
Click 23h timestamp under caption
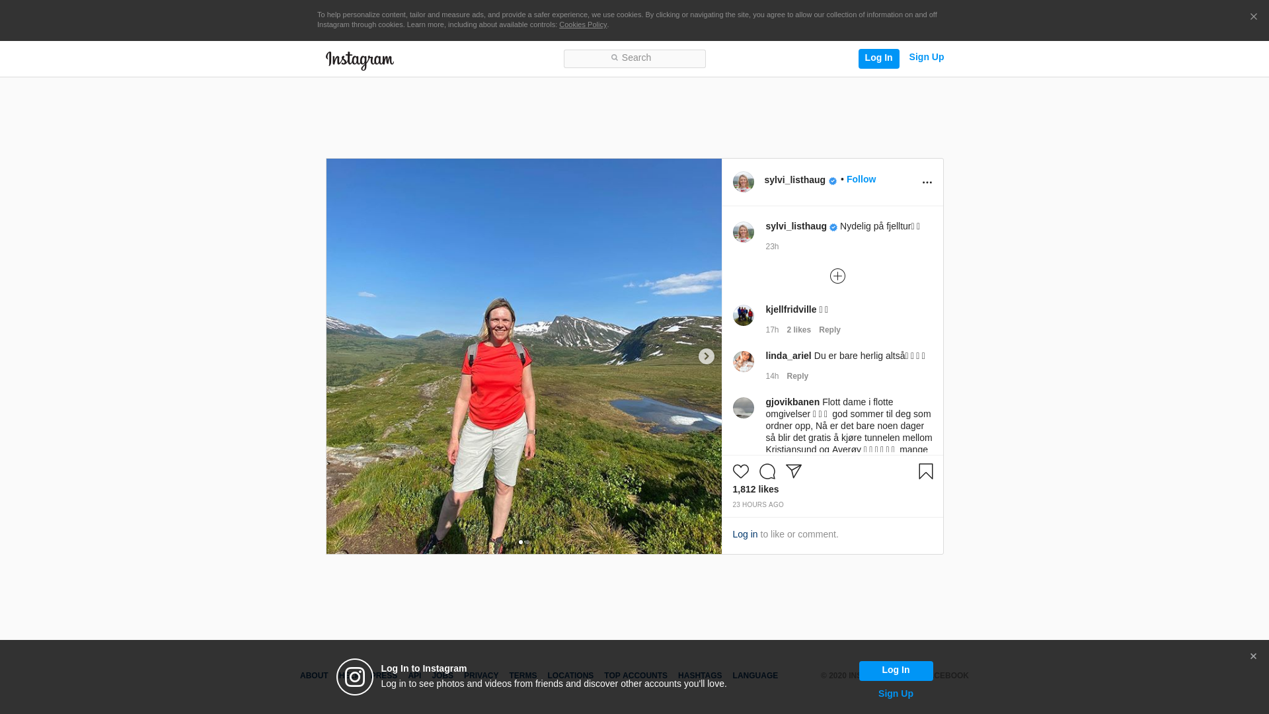772,247
